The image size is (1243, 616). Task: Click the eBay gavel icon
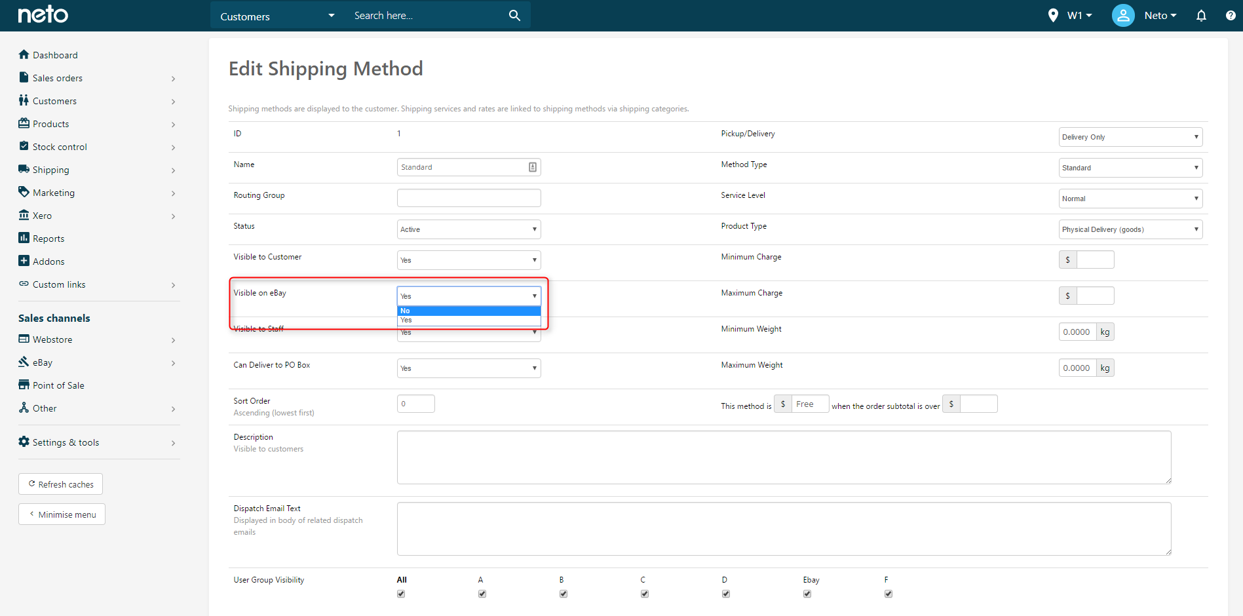click(x=24, y=362)
